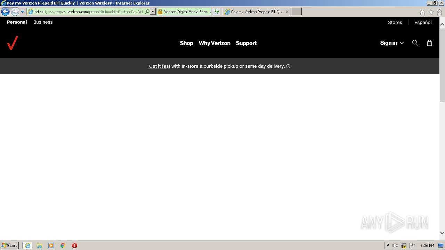This screenshot has height=250, width=445.
Task: Go back with the browser Back arrow
Action: 5,12
